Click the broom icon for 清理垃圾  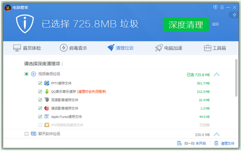[x=111, y=47]
